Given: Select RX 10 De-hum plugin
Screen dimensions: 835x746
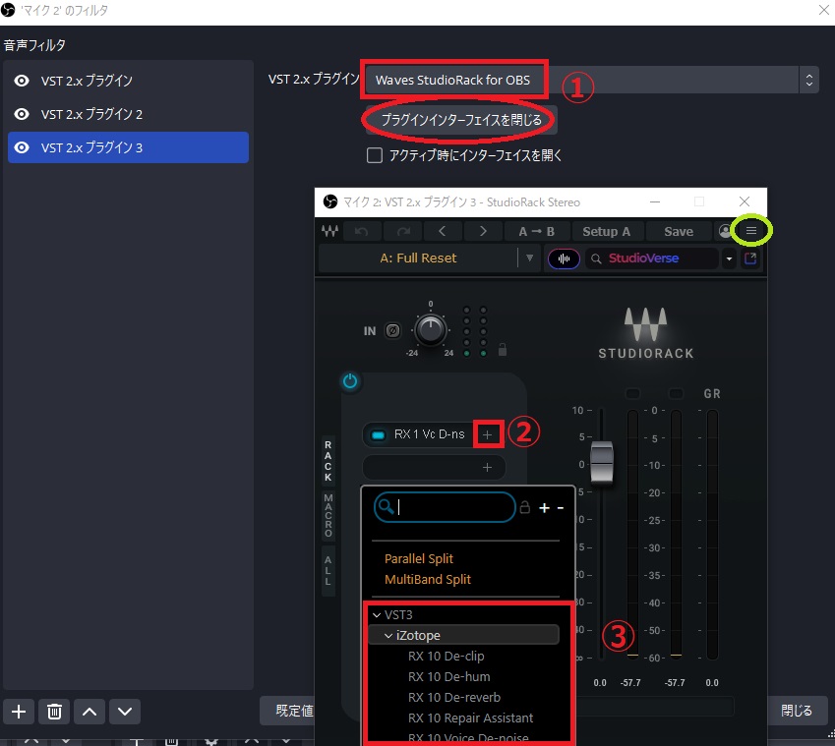Looking at the screenshot, I should pyautogui.click(x=448, y=677).
